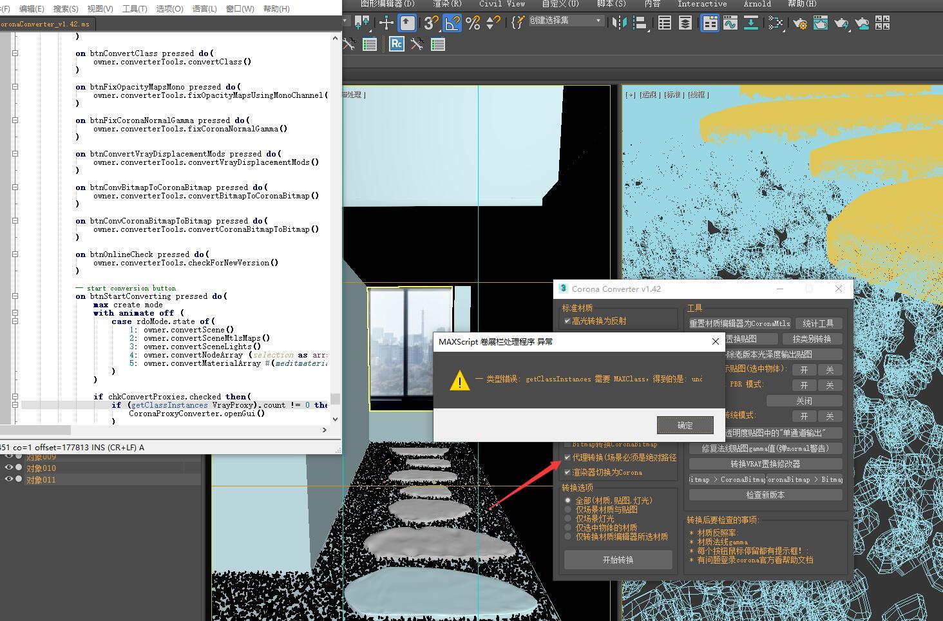943x621 pixels.
Task: Toggle the Layer Explorer icon
Action: tap(685, 23)
